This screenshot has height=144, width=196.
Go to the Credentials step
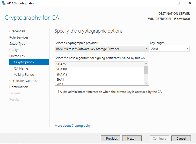[17, 31]
